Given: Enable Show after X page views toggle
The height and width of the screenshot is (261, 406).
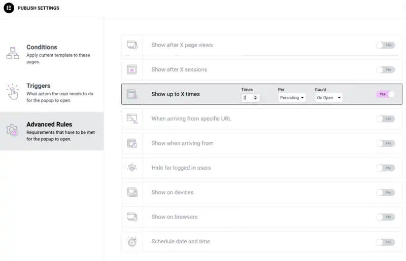Looking at the screenshot, I should pos(385,45).
